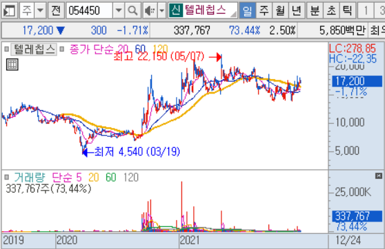Click the change percent -1.71% in info bar
The image size is (385, 249).
[132, 30]
